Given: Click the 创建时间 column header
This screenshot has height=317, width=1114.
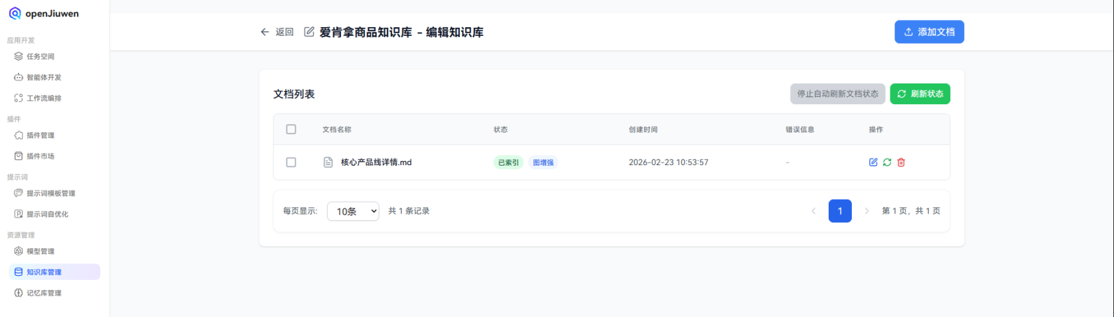Looking at the screenshot, I should (643, 129).
